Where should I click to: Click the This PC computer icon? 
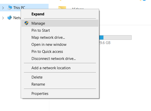(x=10, y=8)
